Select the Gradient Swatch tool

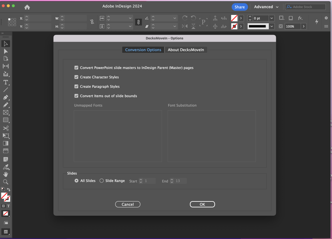pos(6,143)
